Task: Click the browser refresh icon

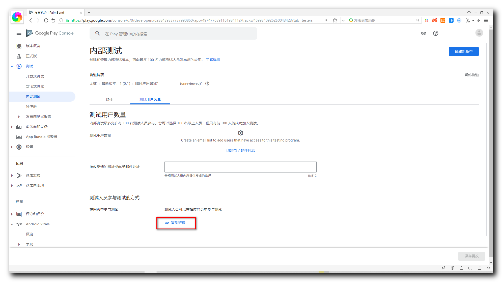Action: tap(46, 20)
